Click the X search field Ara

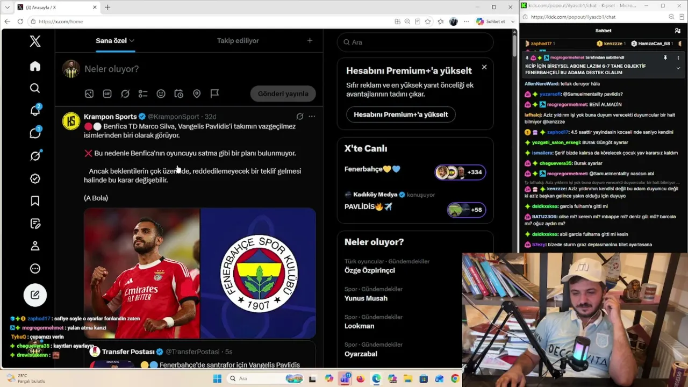pyautogui.click(x=415, y=42)
